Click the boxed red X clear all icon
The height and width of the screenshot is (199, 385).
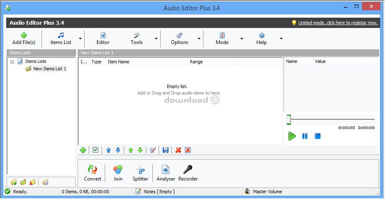[188, 150]
